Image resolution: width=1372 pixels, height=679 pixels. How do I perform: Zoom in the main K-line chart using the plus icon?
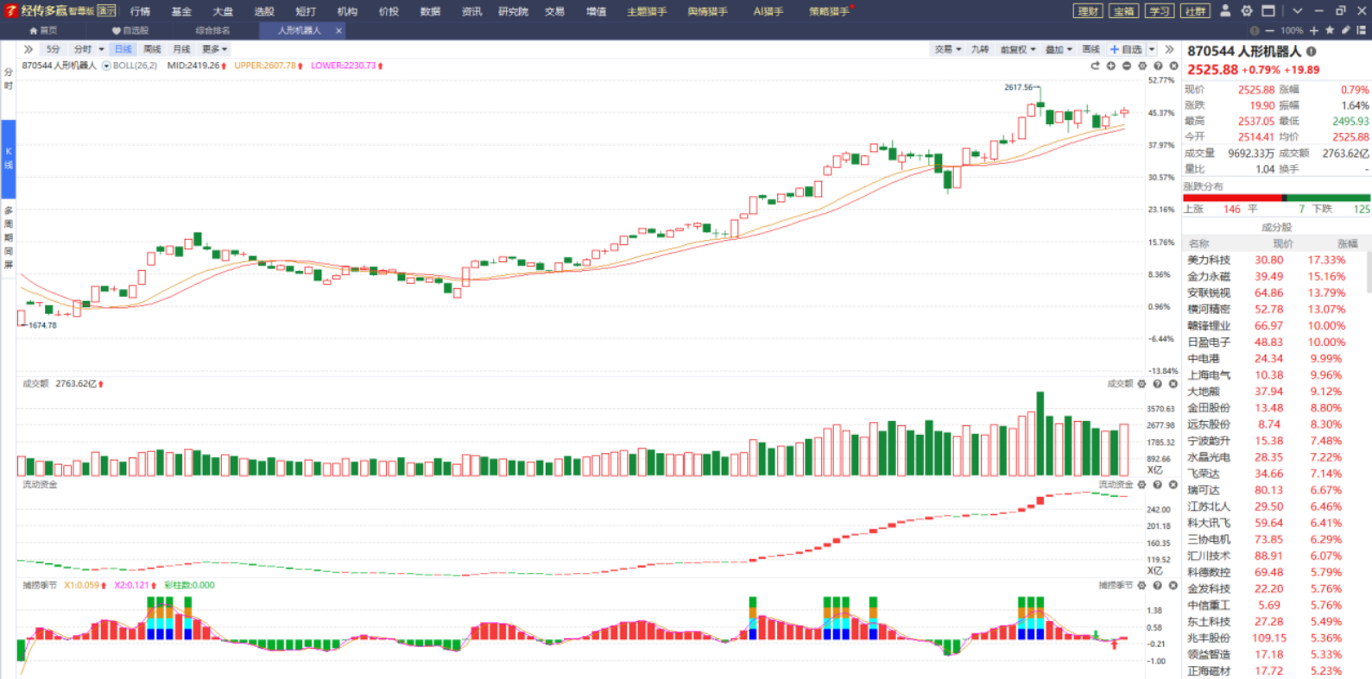coord(1111,66)
